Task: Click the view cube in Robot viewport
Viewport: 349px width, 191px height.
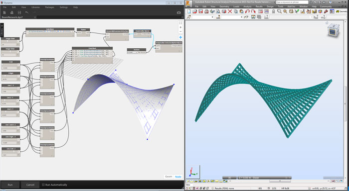Action: coord(334,30)
